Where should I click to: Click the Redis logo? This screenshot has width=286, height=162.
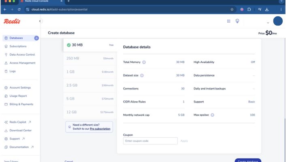pyautogui.click(x=12, y=21)
